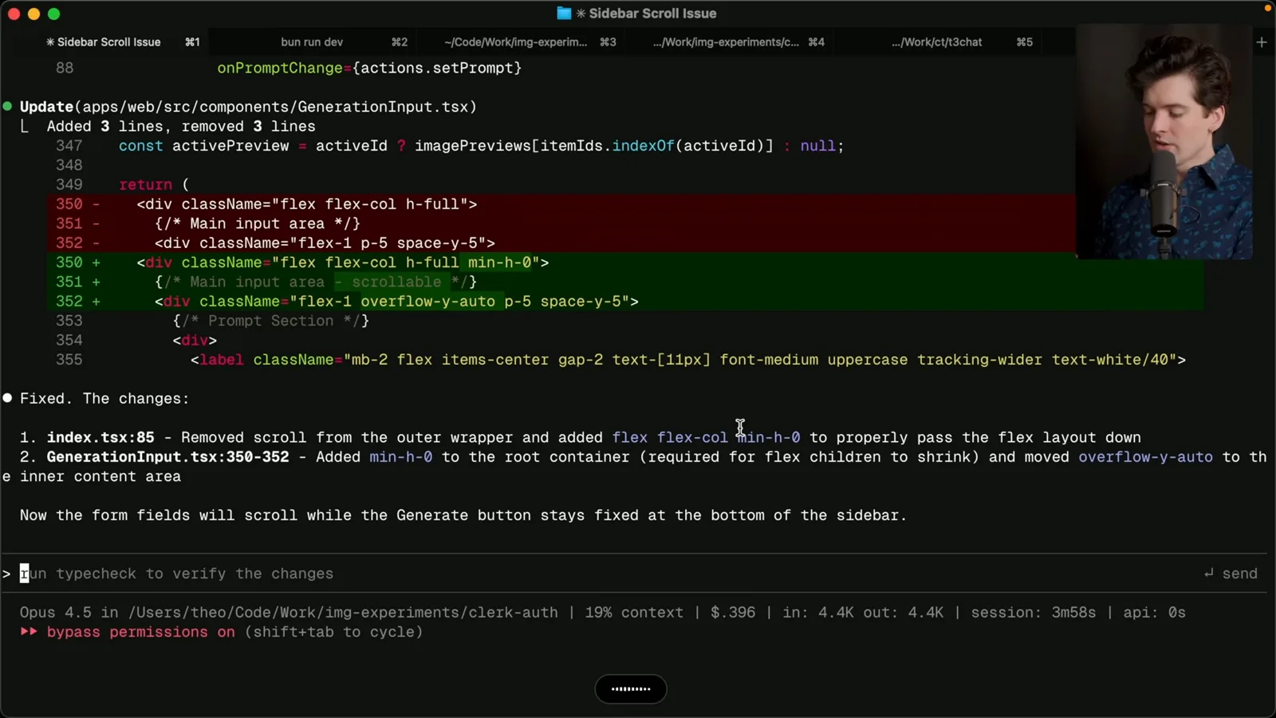1276x718 pixels.
Task: Click '$.396' cost in status line
Action: [x=733, y=613]
